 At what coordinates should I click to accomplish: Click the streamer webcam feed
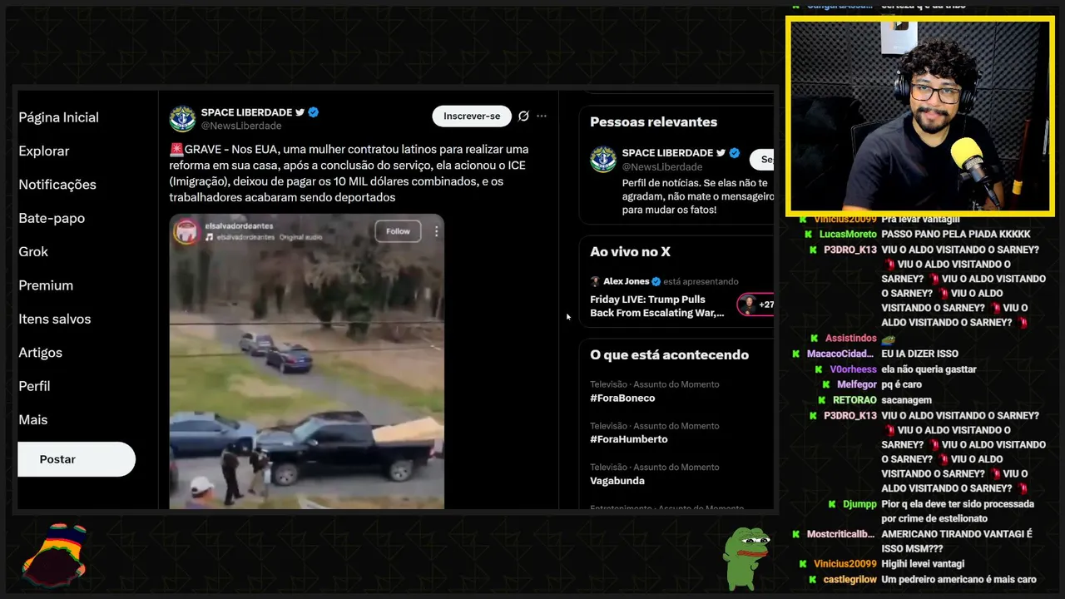(x=920, y=115)
